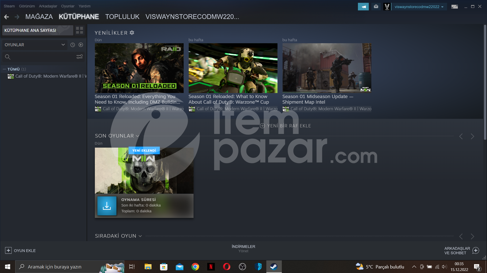
Task: Open Yenilikler settings gear
Action: [x=132, y=33]
